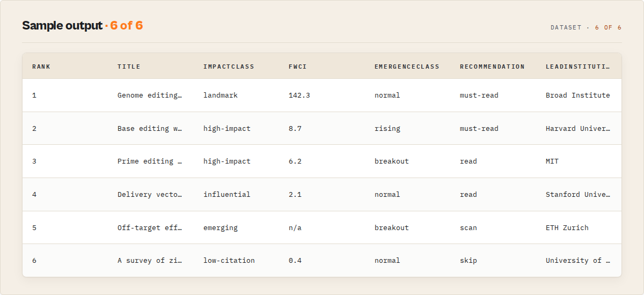Click the 'University of …' cell
Viewport: 644px width, 295px height.
tap(578, 261)
